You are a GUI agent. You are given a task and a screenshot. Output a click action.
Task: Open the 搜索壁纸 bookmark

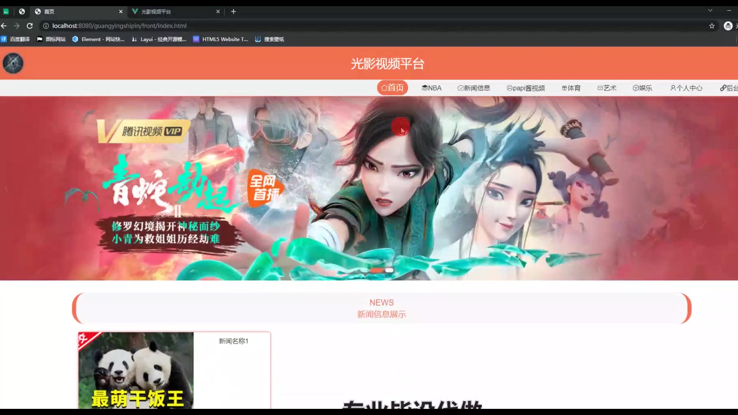269,39
